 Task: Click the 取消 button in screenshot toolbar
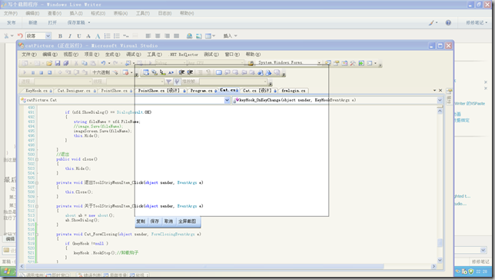[168, 222]
